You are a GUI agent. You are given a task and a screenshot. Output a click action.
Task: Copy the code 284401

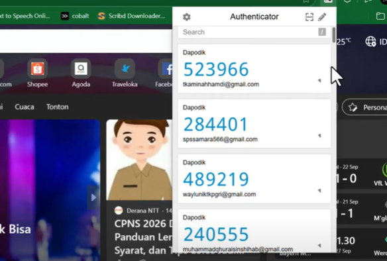215,125
